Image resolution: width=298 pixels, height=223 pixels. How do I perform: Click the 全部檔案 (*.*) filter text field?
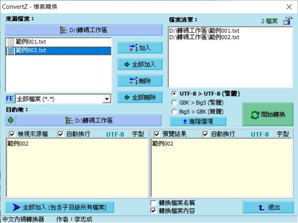click(59, 99)
